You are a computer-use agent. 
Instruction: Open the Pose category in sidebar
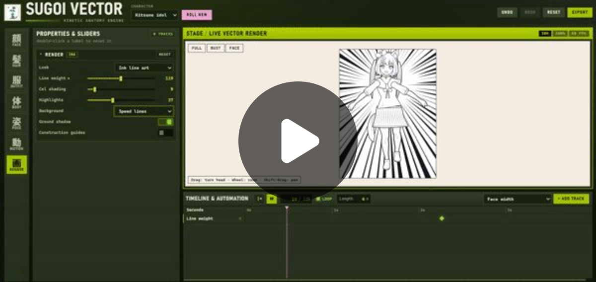click(x=16, y=123)
